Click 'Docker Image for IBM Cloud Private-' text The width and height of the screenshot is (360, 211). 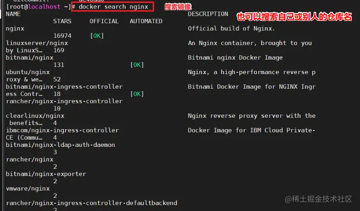click(x=252, y=131)
